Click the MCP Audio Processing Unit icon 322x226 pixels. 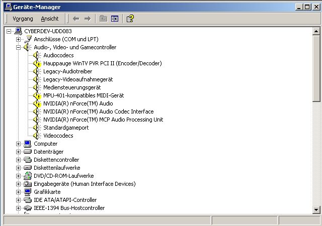pos(37,120)
